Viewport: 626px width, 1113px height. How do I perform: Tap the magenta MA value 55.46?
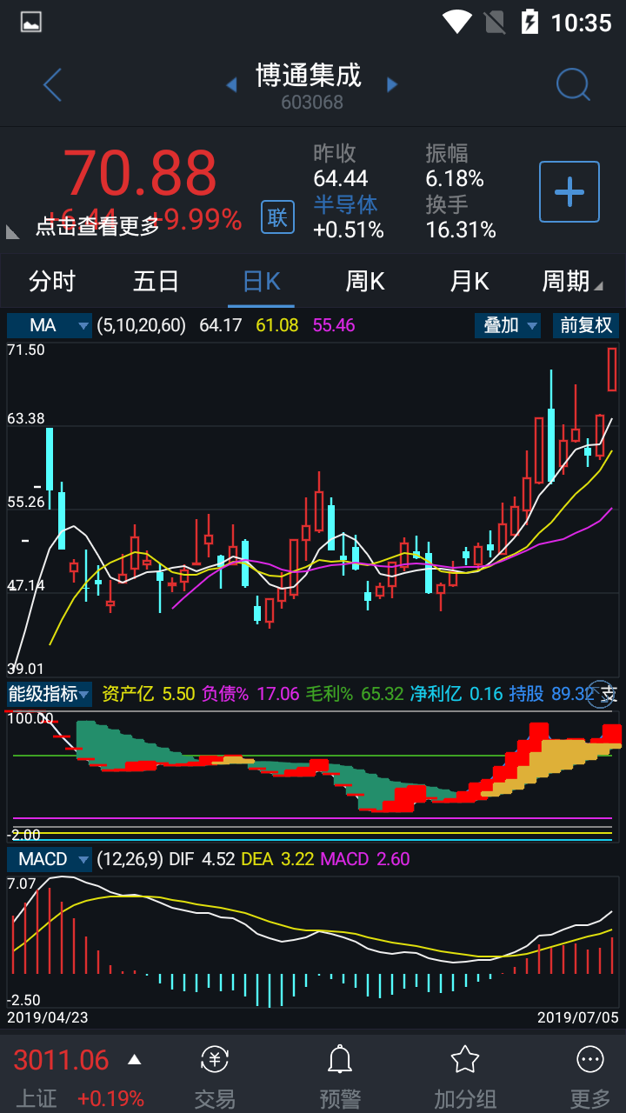(x=334, y=325)
